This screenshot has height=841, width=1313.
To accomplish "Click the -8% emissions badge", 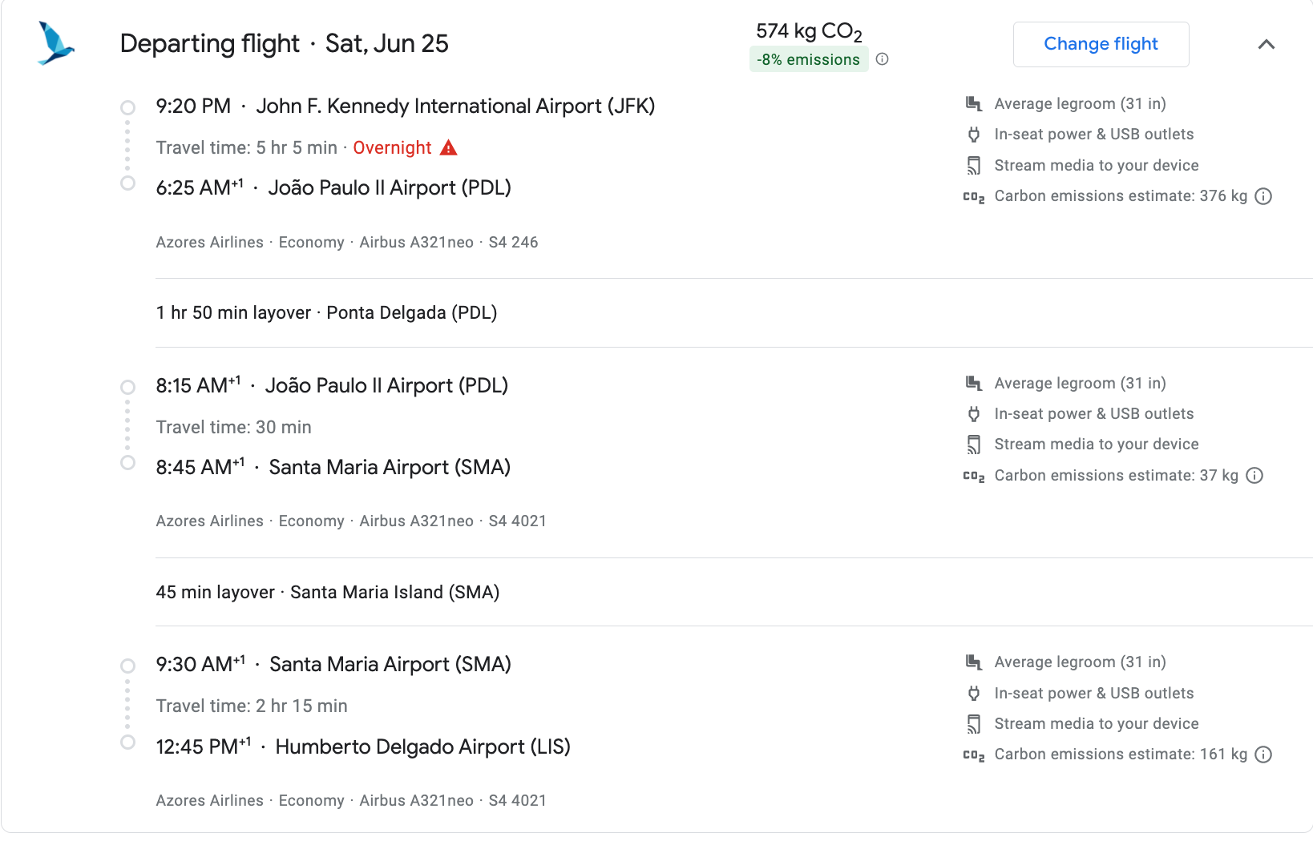I will 809,59.
